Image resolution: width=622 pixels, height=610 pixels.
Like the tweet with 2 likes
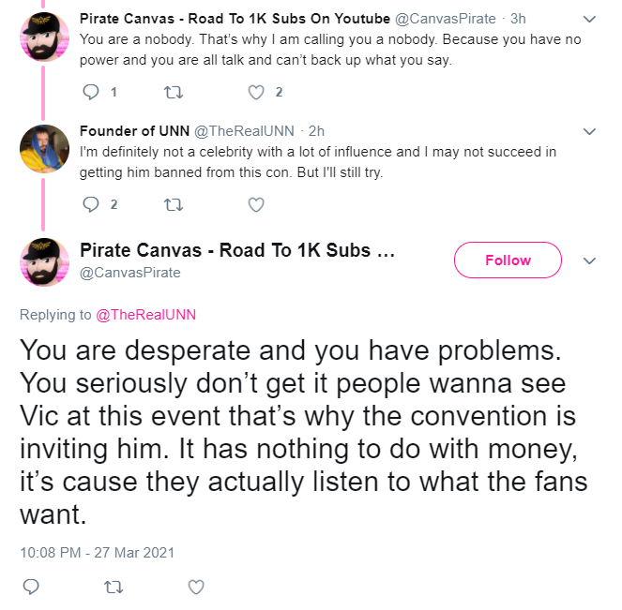[x=256, y=92]
